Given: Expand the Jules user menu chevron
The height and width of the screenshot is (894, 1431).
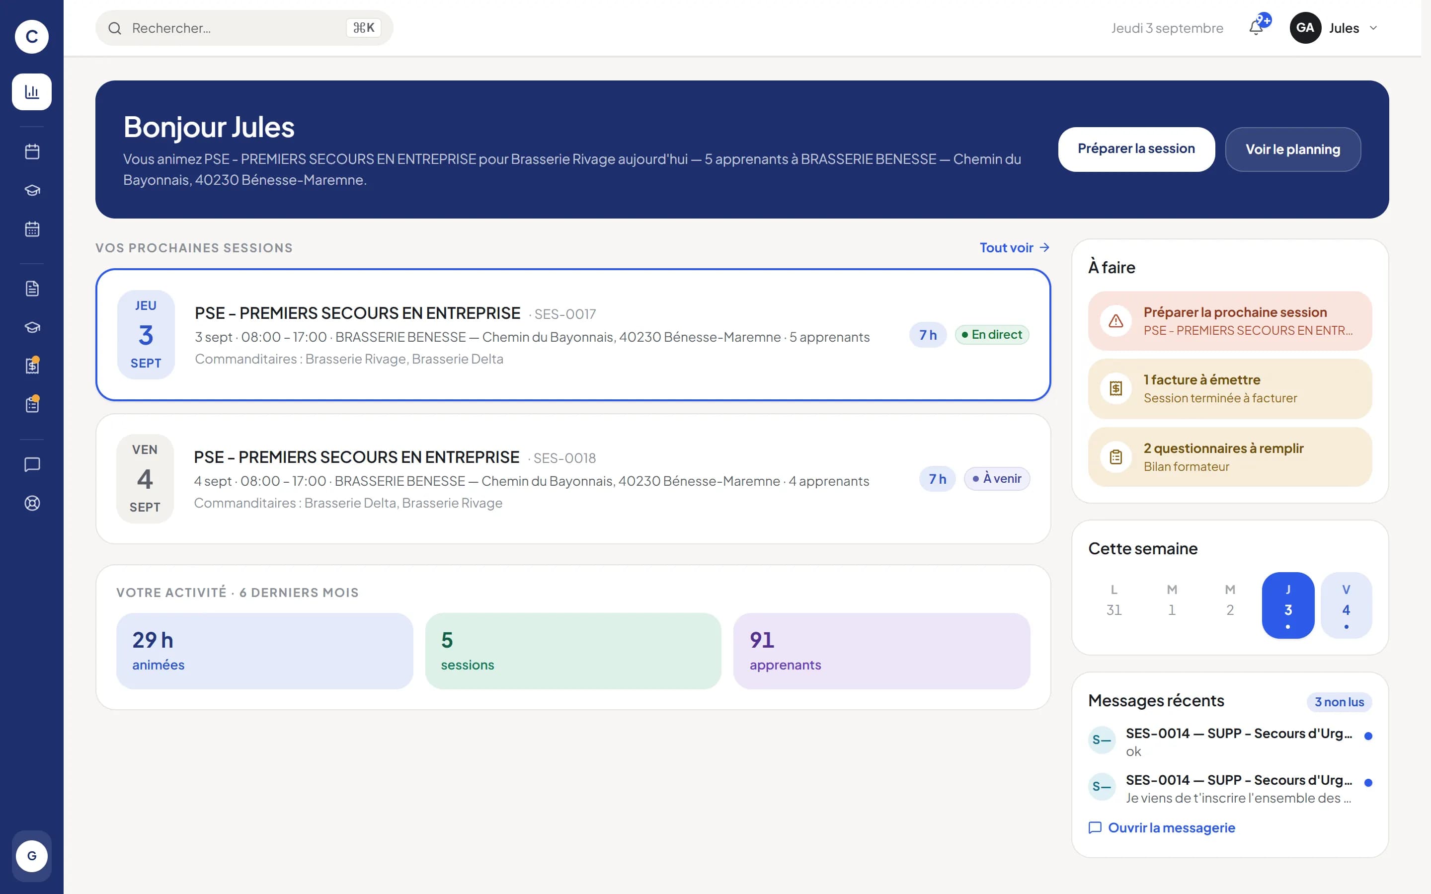Looking at the screenshot, I should click(x=1373, y=28).
